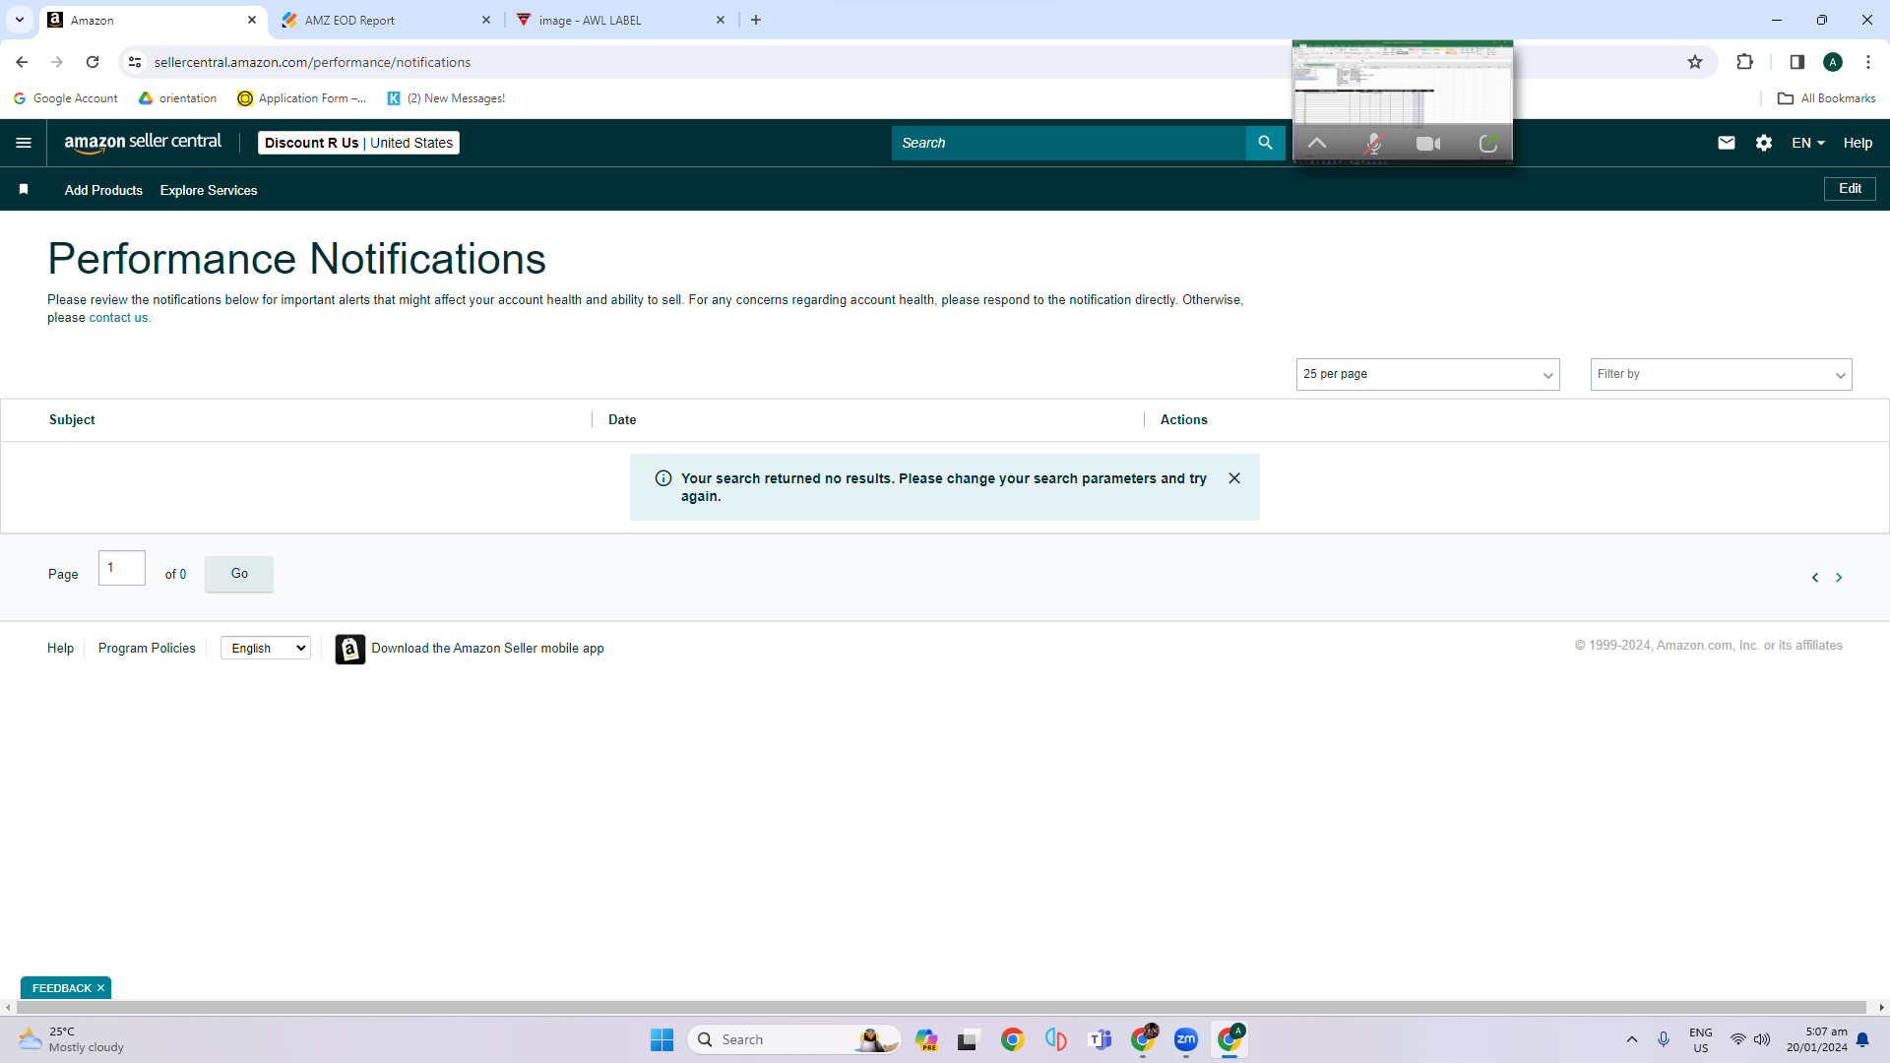Click the Go button
This screenshot has height=1063, width=1890.
[x=239, y=574]
